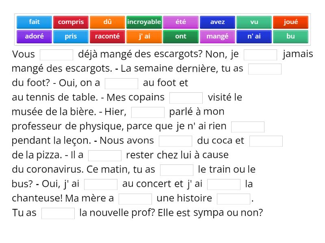Click the 'vu' word tile

pyautogui.click(x=254, y=22)
